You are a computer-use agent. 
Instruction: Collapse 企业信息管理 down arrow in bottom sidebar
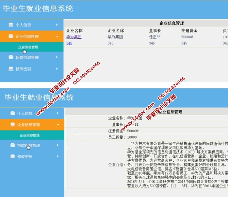(58, 125)
